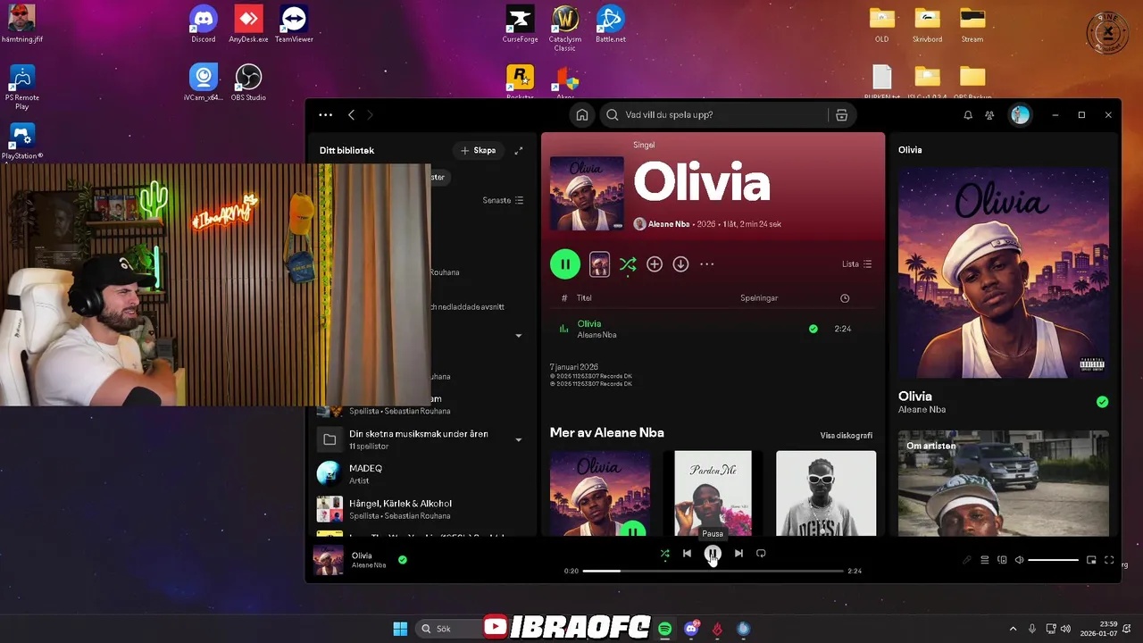Open OBS Studio desktop shortcut

tap(248, 82)
